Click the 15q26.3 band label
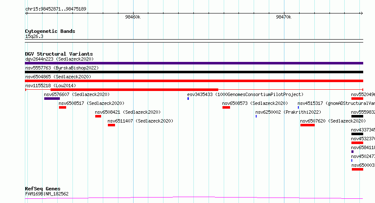Viewport: 375px width, 203px height. (x=34, y=36)
